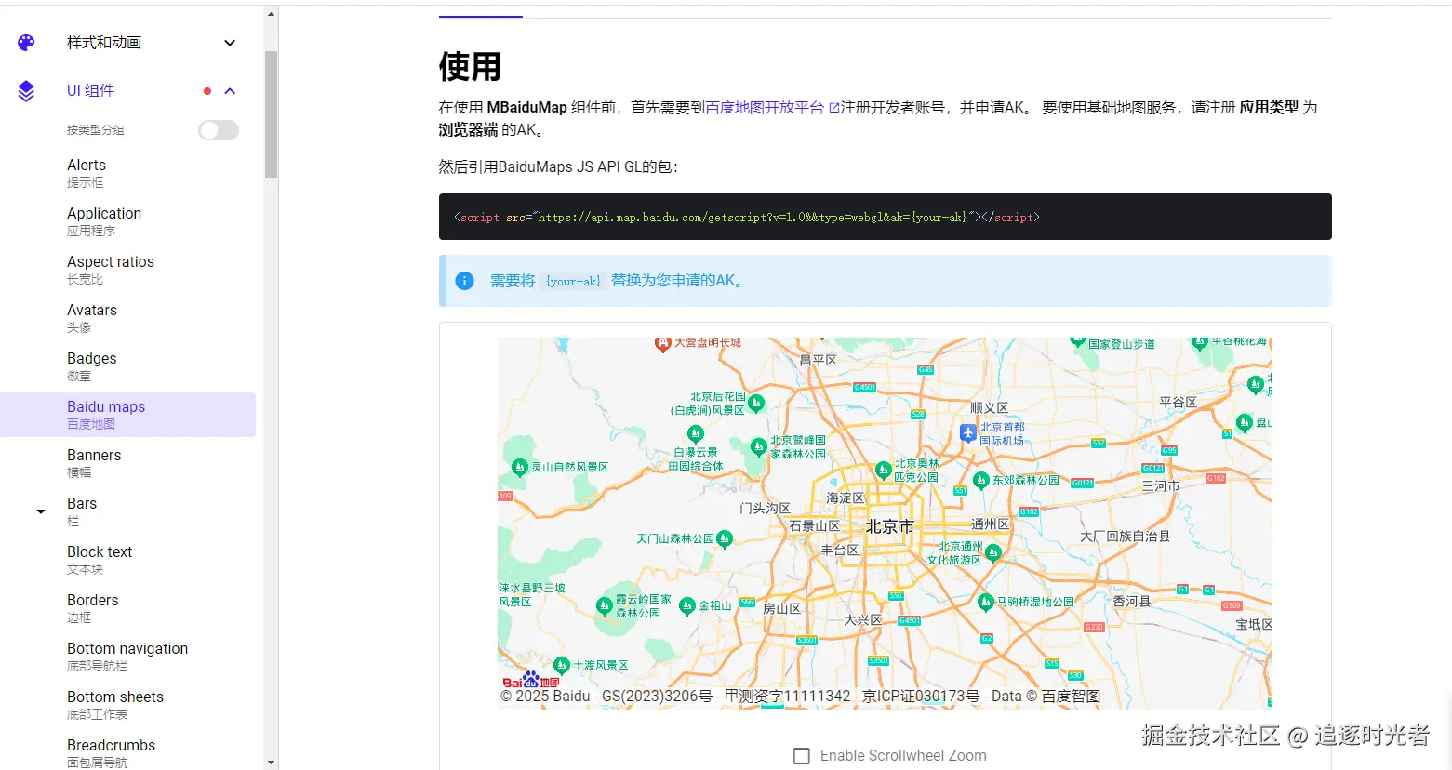Click the 北京后花园风景区 marker
This screenshot has height=770, width=1452.
click(x=756, y=404)
